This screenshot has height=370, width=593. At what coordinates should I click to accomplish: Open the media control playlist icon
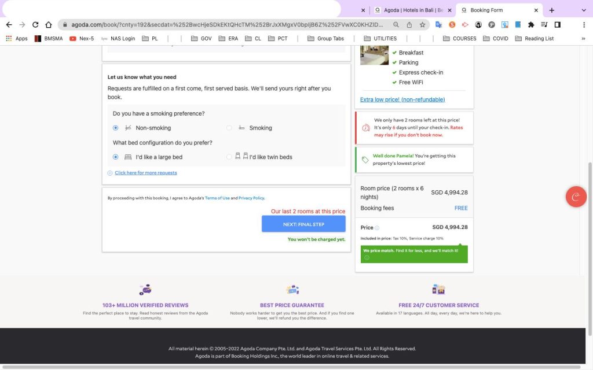click(544, 24)
